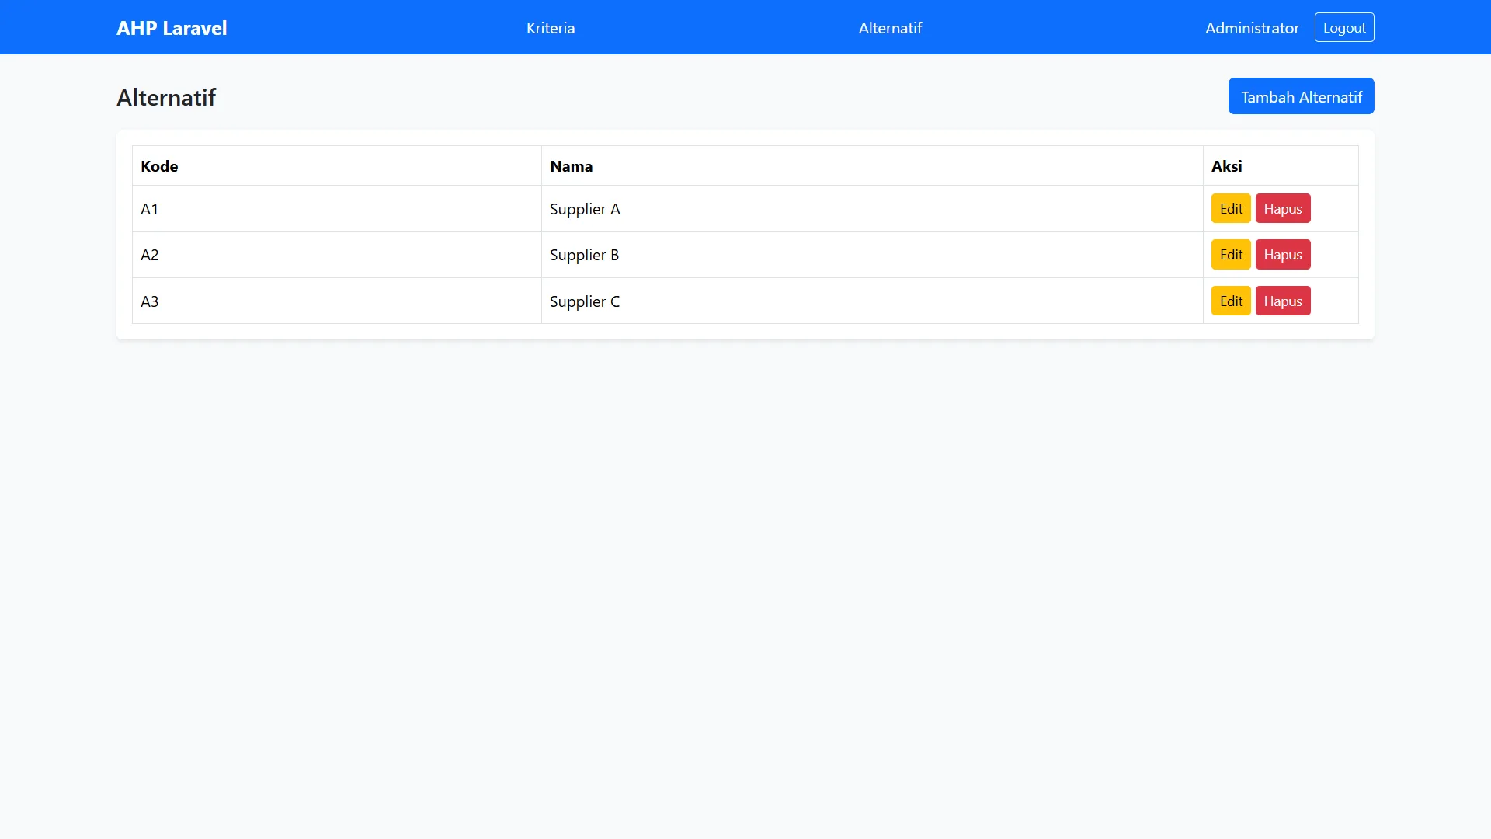Edit the Supplier C row

coord(1231,301)
